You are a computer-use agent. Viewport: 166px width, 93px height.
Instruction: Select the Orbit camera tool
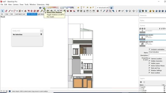click(98, 11)
